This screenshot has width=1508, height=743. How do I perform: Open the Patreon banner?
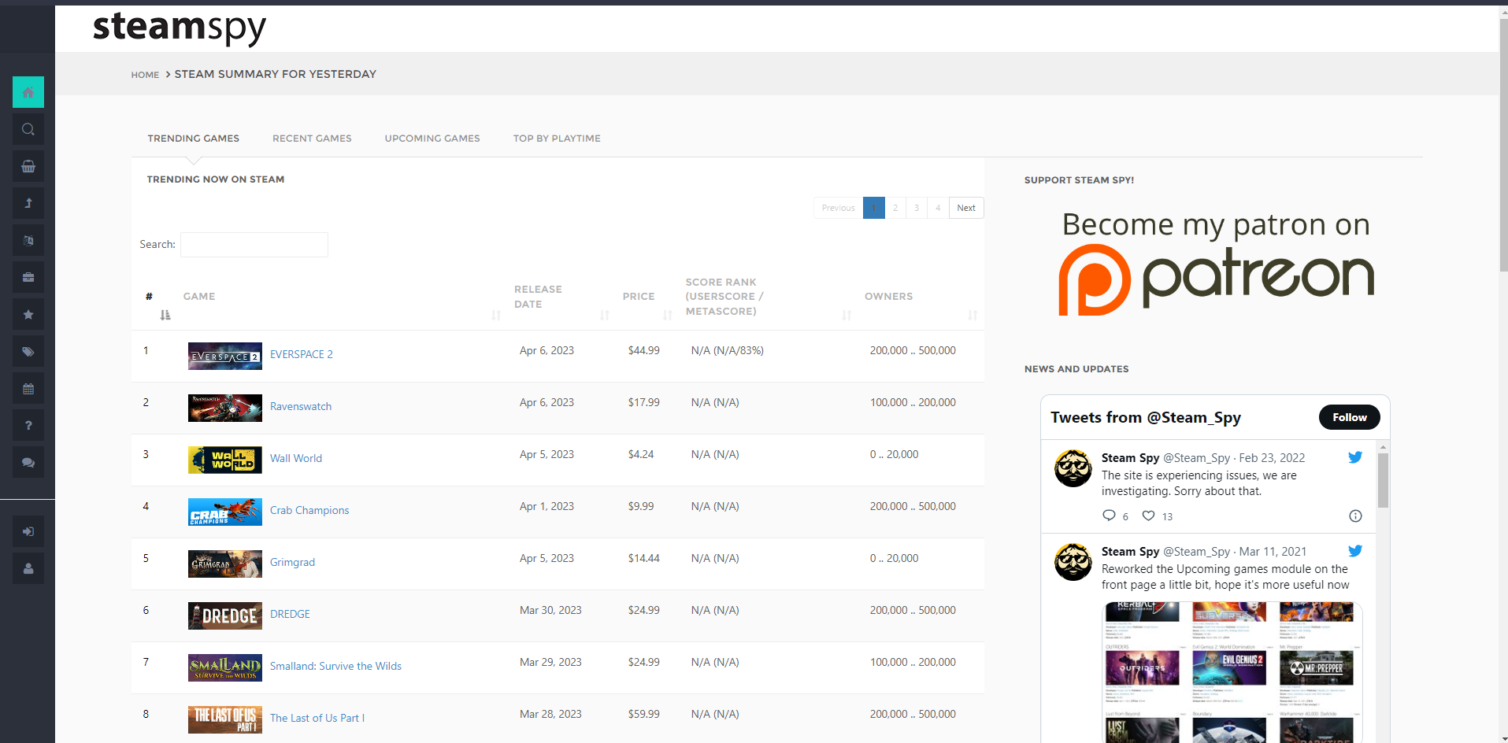(1216, 263)
